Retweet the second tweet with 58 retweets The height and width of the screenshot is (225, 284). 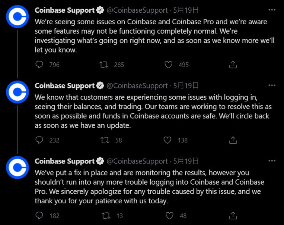pos(104,140)
